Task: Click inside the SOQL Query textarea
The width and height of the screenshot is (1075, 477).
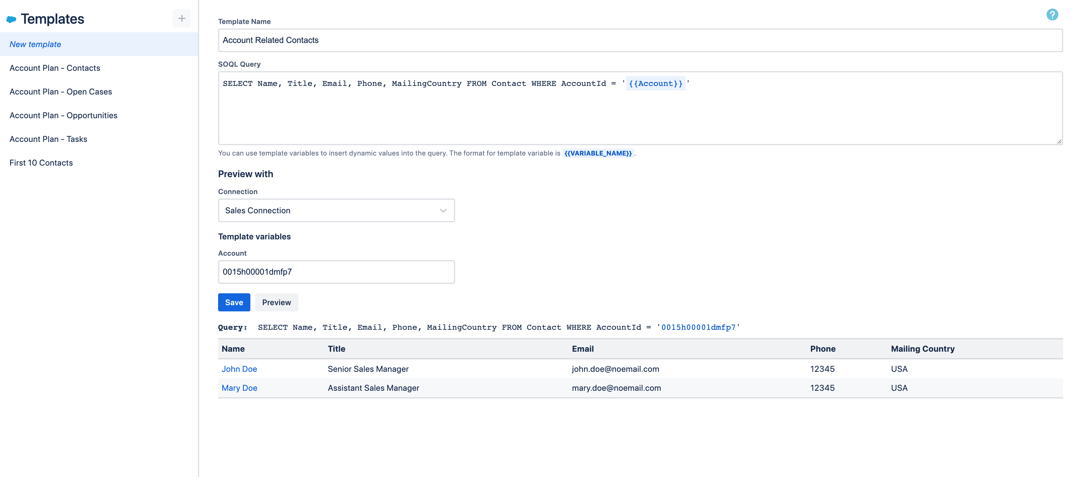Action: click(640, 117)
